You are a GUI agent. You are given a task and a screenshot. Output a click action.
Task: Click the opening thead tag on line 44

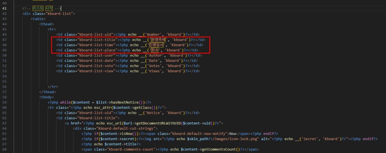click(47, 24)
